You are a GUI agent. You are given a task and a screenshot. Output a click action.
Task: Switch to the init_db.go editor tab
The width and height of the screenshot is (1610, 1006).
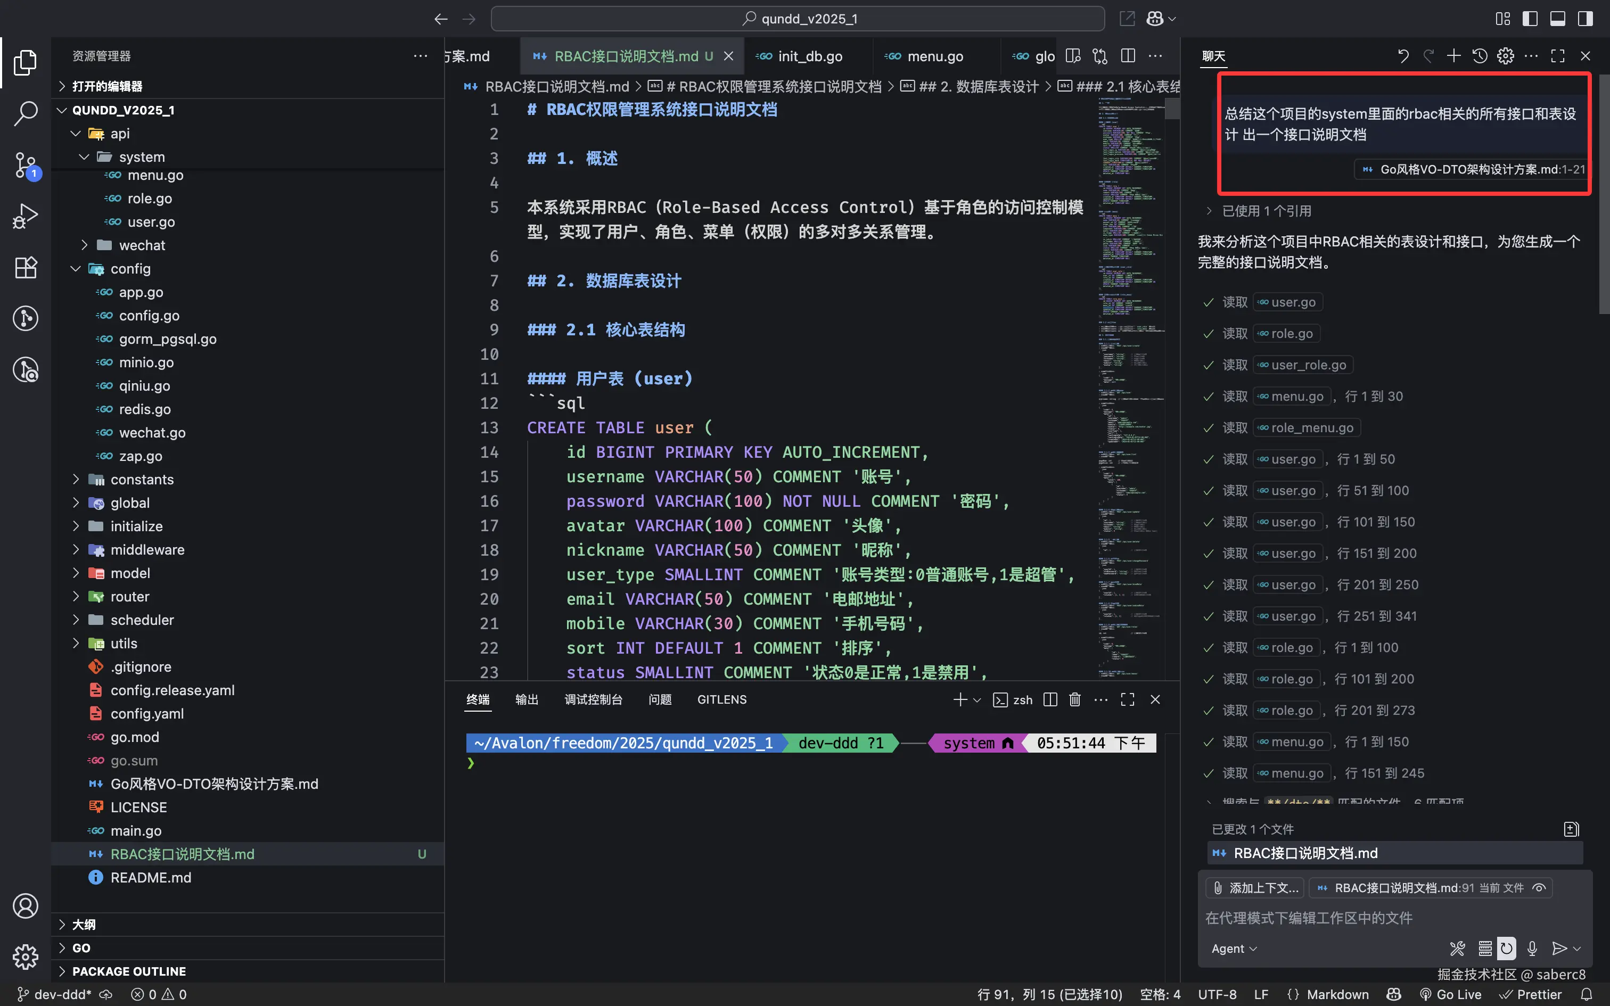coord(810,56)
